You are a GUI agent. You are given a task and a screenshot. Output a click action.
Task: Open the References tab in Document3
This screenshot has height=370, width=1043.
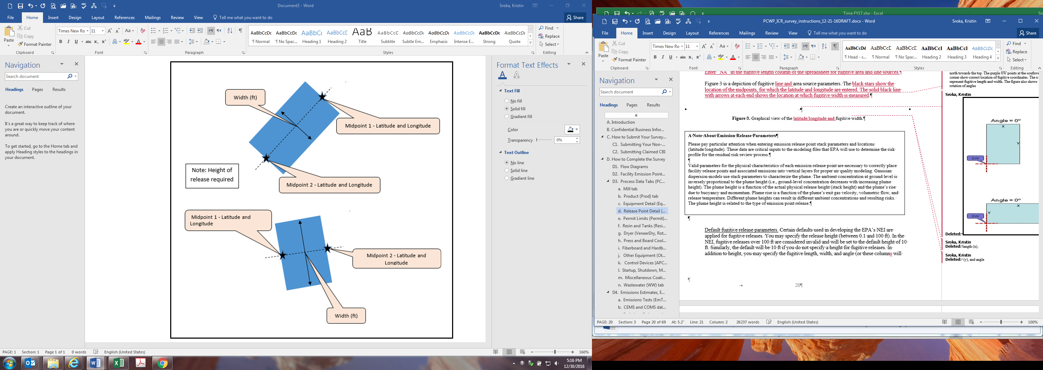[124, 17]
